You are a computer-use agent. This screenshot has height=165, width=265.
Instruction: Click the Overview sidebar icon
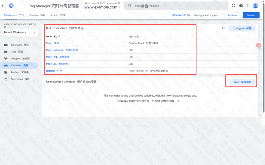click(x=6, y=45)
